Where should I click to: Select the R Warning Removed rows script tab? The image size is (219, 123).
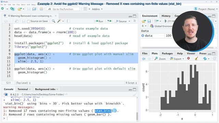coord(30,16)
